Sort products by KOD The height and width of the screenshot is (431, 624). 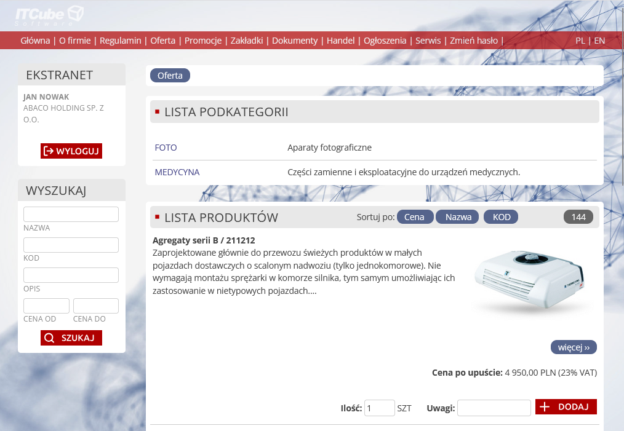click(x=501, y=217)
